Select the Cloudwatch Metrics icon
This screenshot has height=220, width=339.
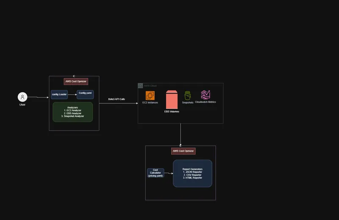[206, 95]
